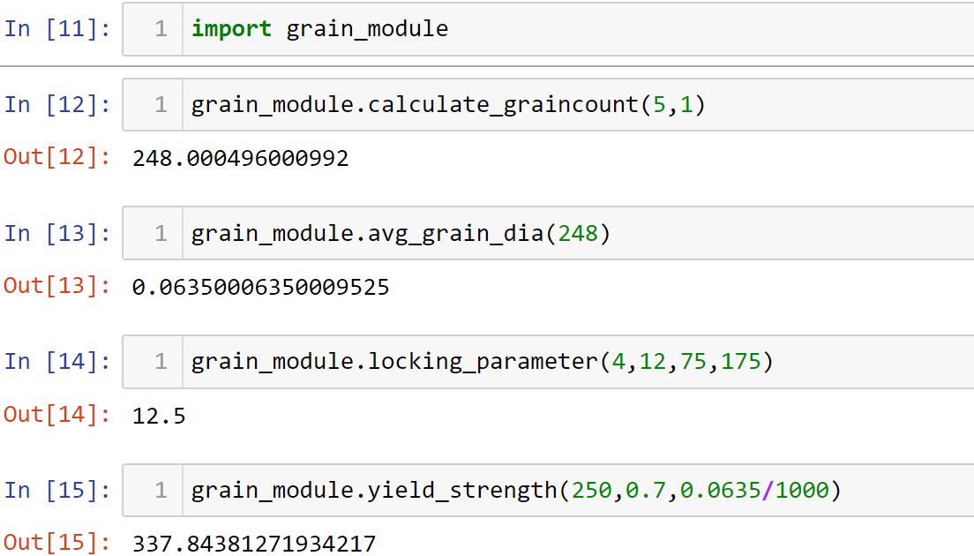
Task: Click the Out[13] output prompt
Action: 57,287
